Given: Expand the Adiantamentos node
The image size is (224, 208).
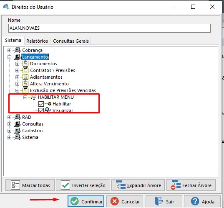Looking at the screenshot, I should click(17, 77).
